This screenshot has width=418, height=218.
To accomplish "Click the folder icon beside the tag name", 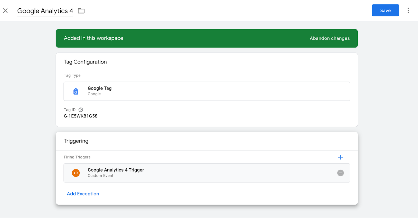I will coord(81,11).
